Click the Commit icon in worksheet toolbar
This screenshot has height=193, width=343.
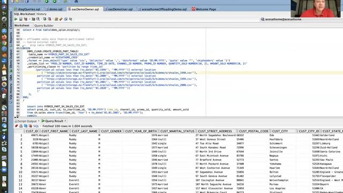click(x=44, y=19)
